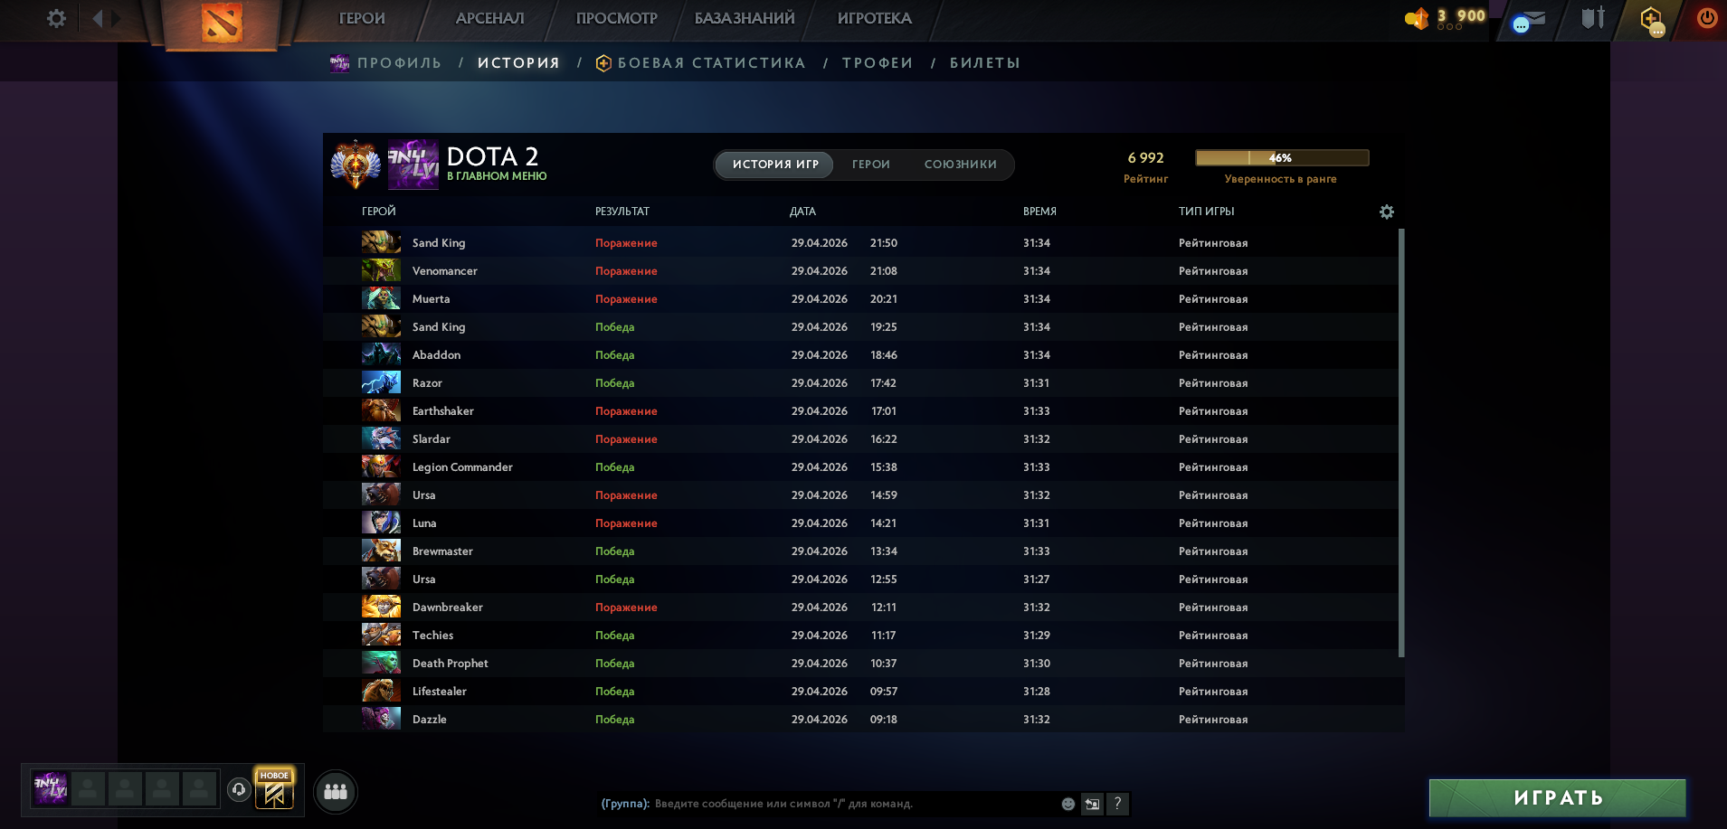This screenshot has width=1727, height=829.
Task: Invite player into second party slot
Action: click(x=88, y=788)
